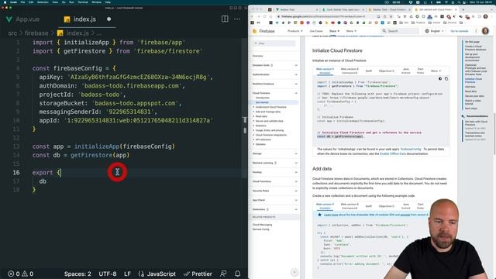Open the notifications bell in VS Code status bar
Image resolution: width=496 pixels, height=279 pixels.
238,274
